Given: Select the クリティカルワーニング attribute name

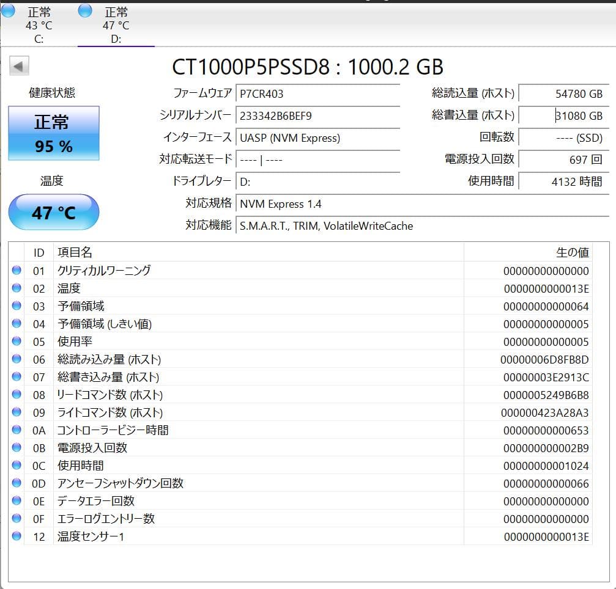Looking at the screenshot, I should click(104, 271).
